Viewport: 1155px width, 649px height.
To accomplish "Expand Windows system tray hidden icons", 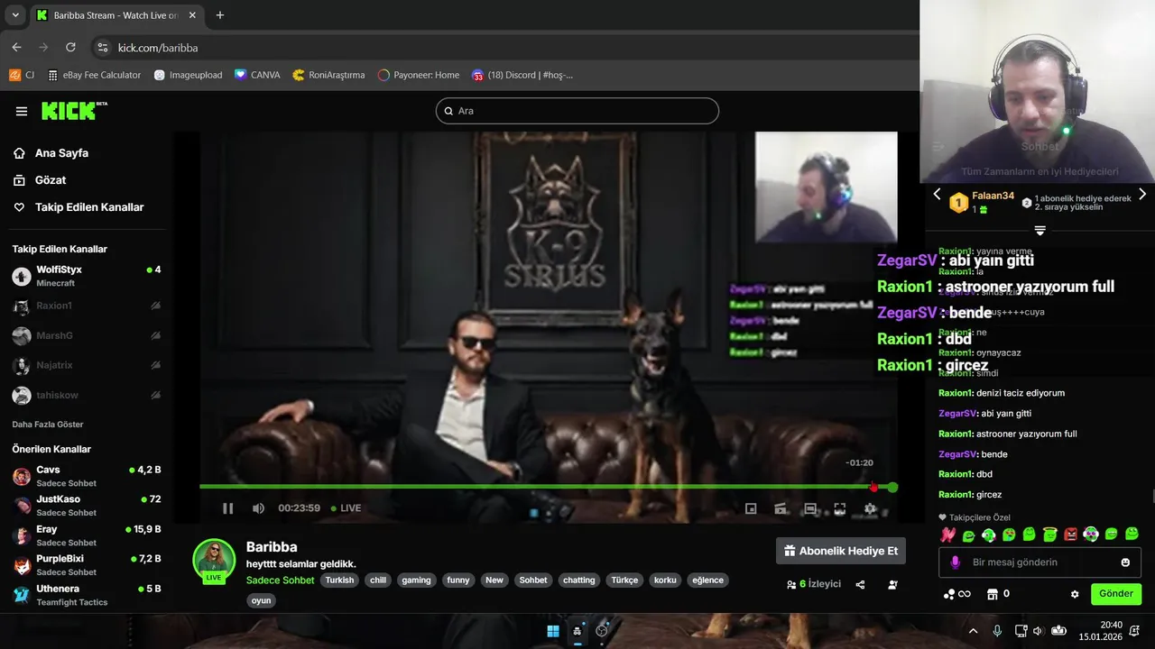I will 973,631.
